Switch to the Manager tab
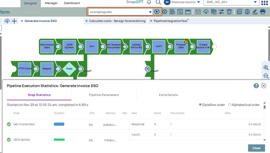 click(51, 3)
